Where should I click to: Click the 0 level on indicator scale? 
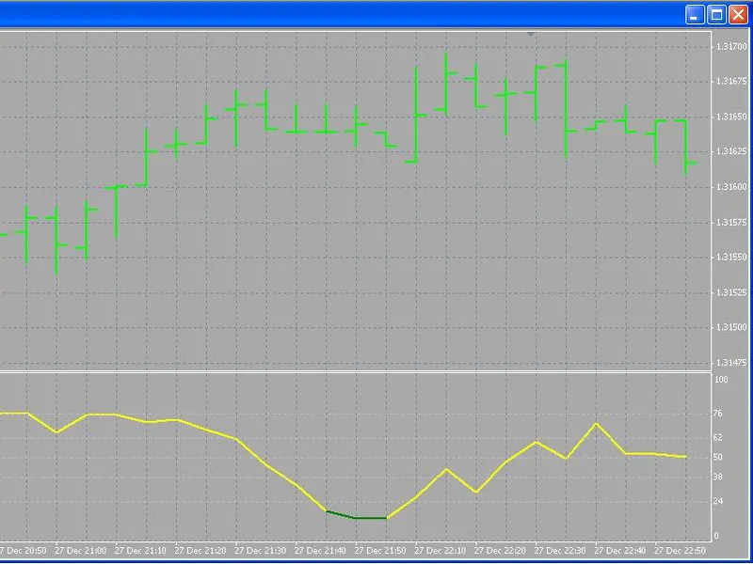717,536
